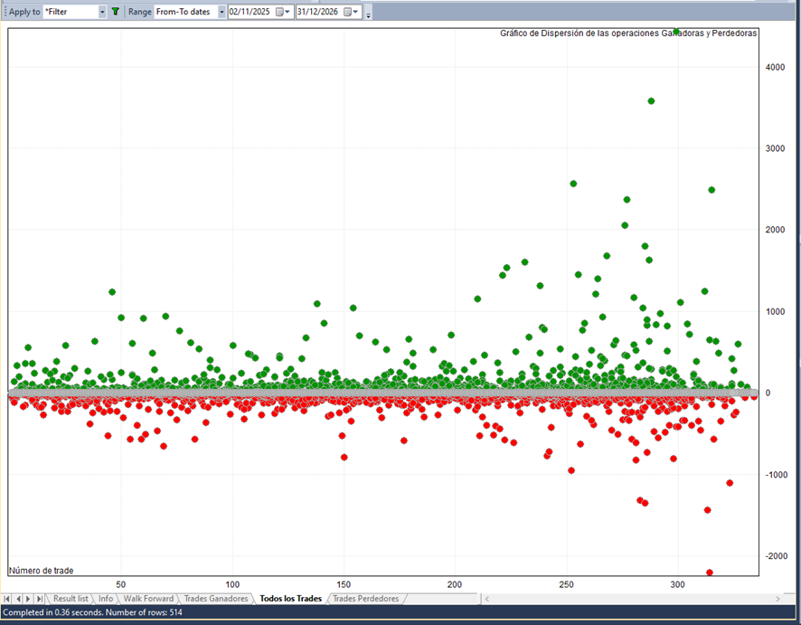Go to the next sheet tab
The image size is (801, 625).
tap(28, 599)
